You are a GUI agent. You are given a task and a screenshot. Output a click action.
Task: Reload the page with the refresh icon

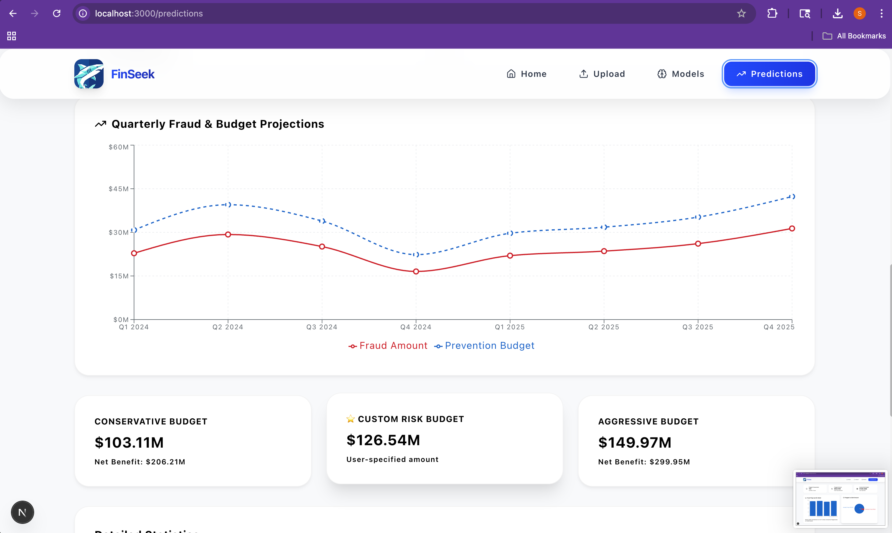click(x=57, y=14)
